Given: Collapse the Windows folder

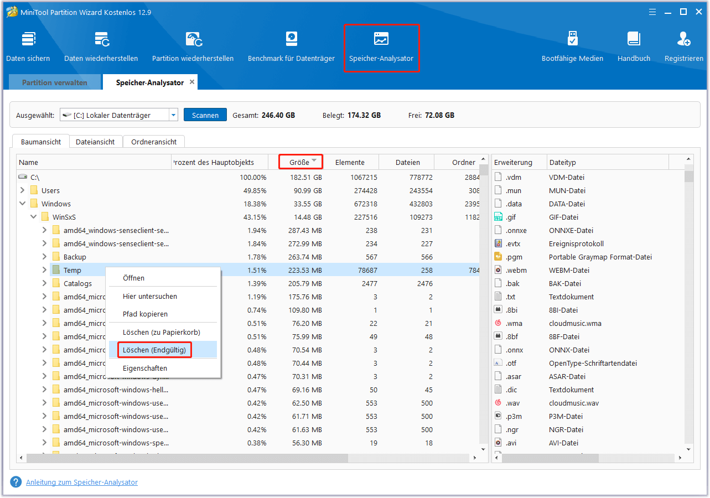Looking at the screenshot, I should (x=22, y=204).
